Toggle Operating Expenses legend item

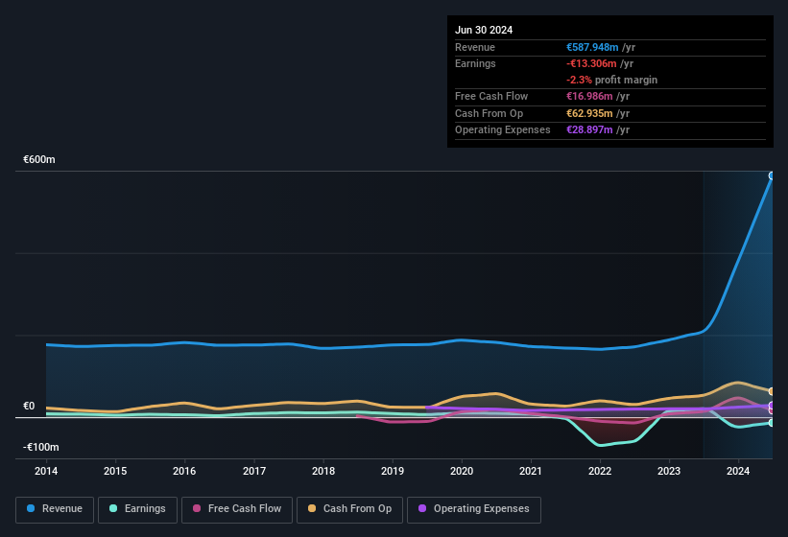tap(473, 509)
